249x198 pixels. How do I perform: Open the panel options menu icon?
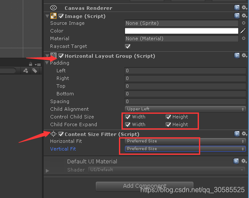(x=38, y=65)
